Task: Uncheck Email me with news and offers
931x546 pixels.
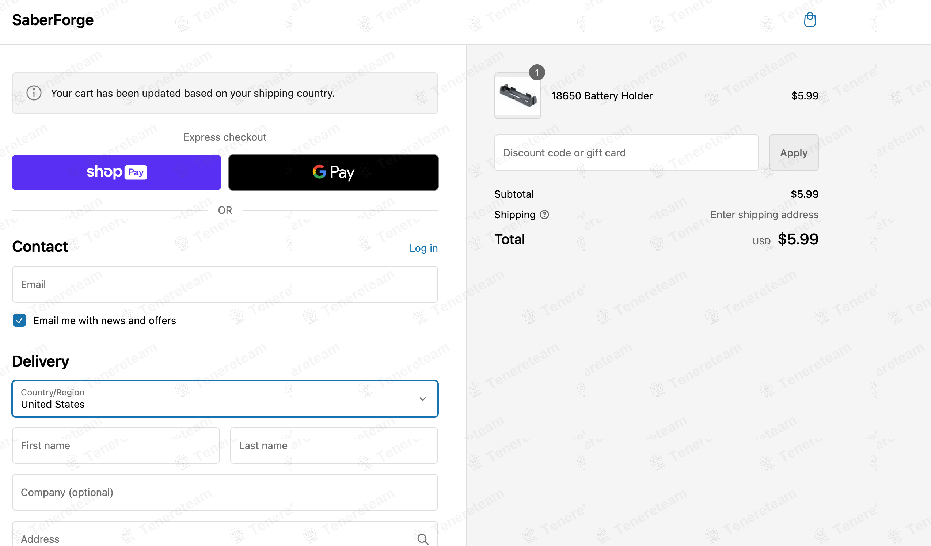Action: point(19,320)
